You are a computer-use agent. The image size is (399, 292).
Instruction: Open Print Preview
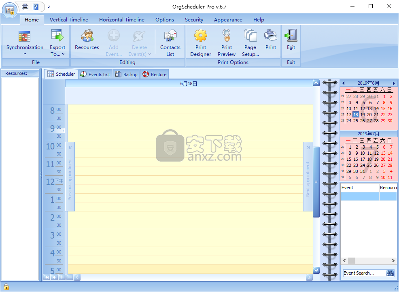(x=227, y=43)
